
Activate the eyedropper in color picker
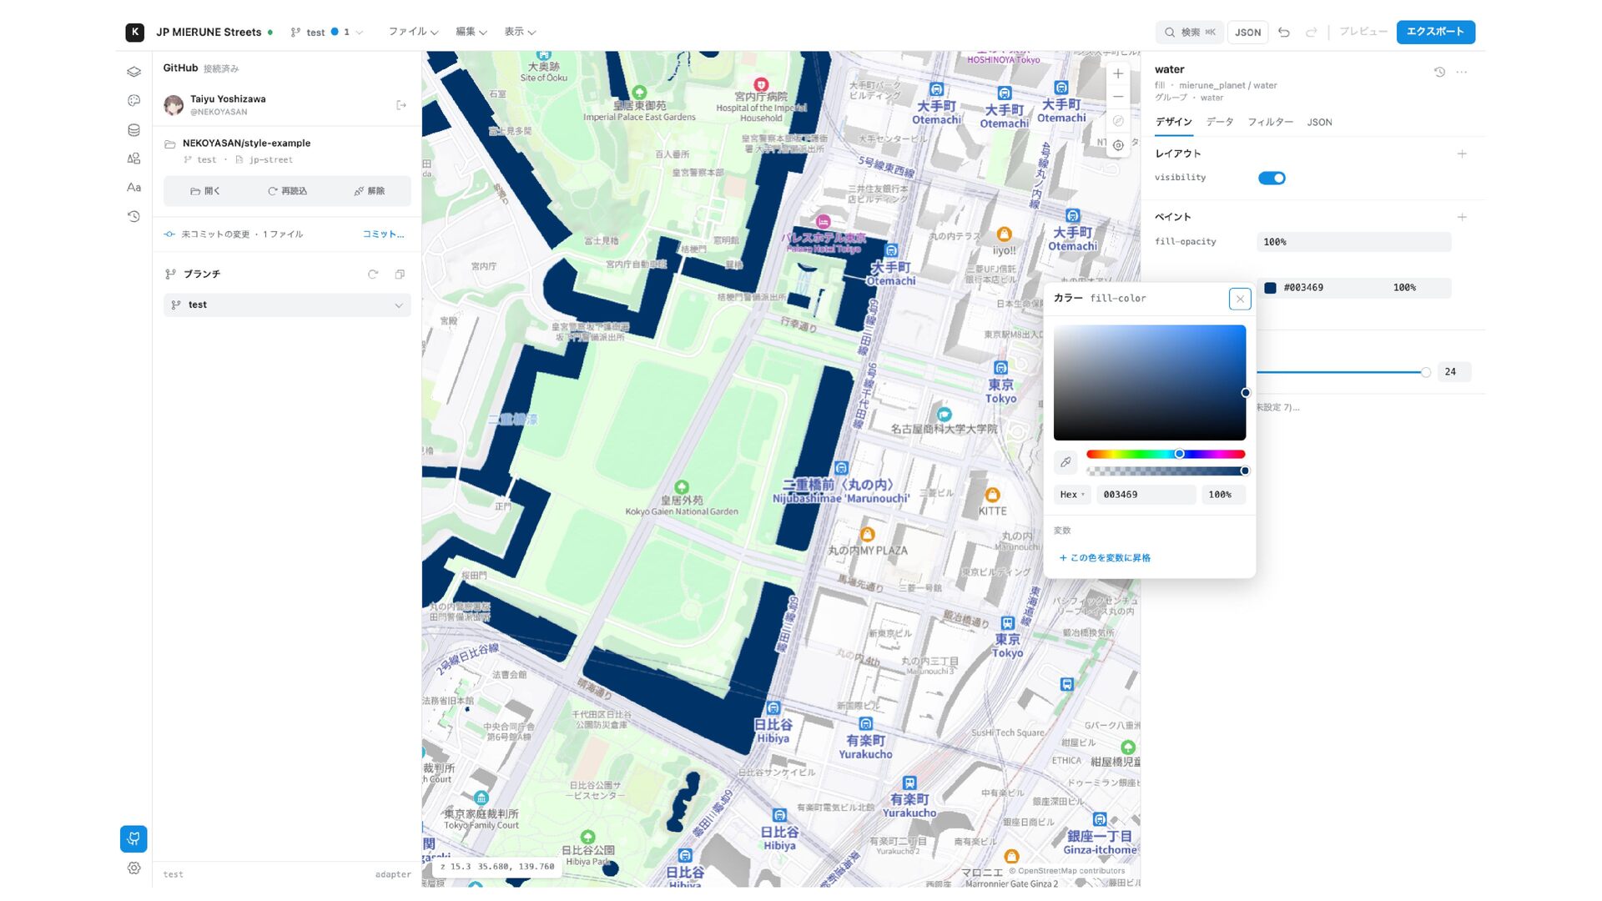pos(1065,462)
